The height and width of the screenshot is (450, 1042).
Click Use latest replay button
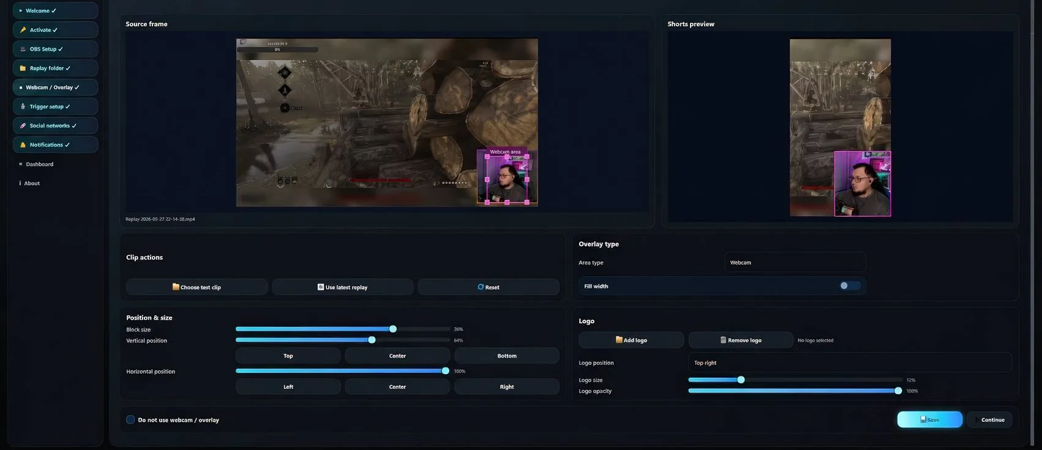(x=342, y=287)
